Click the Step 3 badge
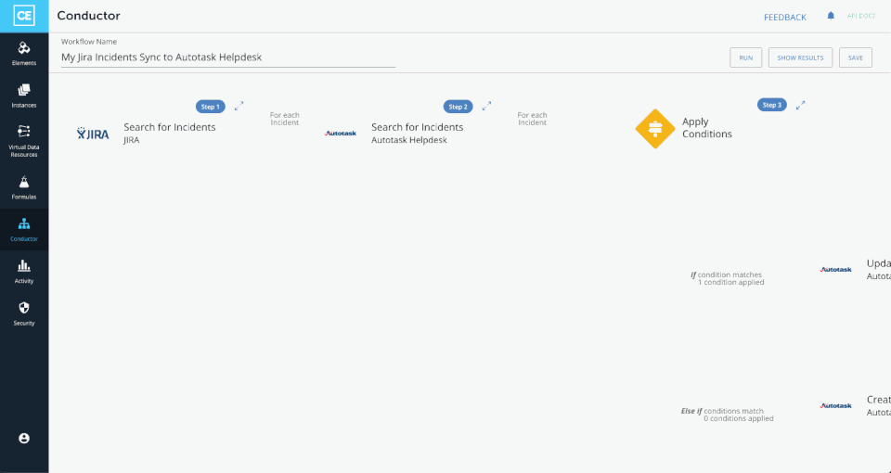The image size is (891, 473). 771,105
